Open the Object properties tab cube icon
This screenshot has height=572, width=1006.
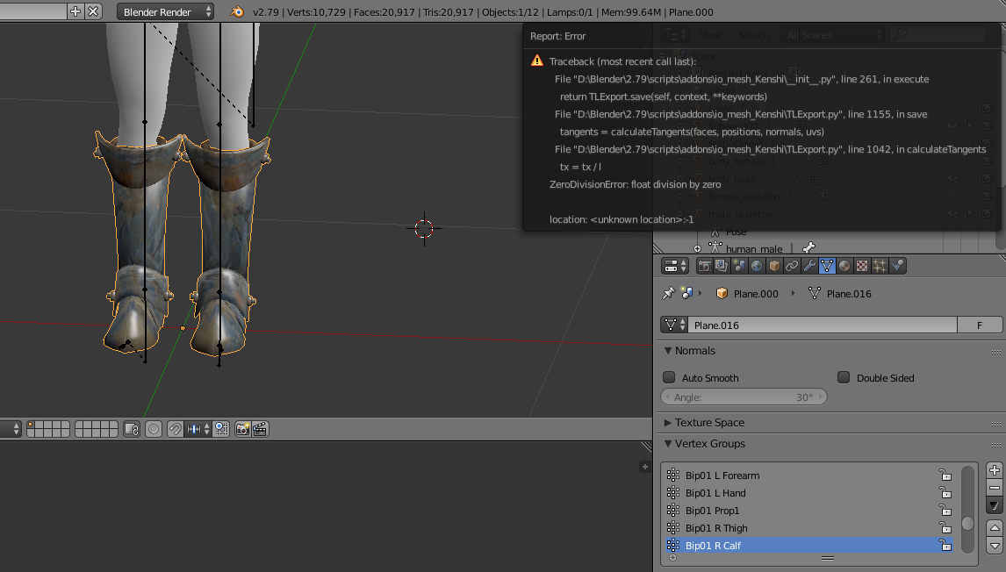pos(774,266)
